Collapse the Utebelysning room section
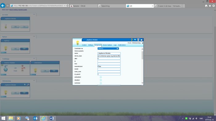This screenshot has height=121, width=216. [34, 80]
